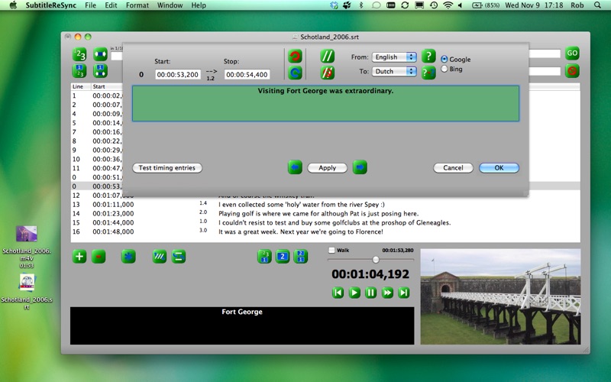Click the Start time field 00:00:53,200
Screen dimensions: 611x382
[x=178, y=74]
